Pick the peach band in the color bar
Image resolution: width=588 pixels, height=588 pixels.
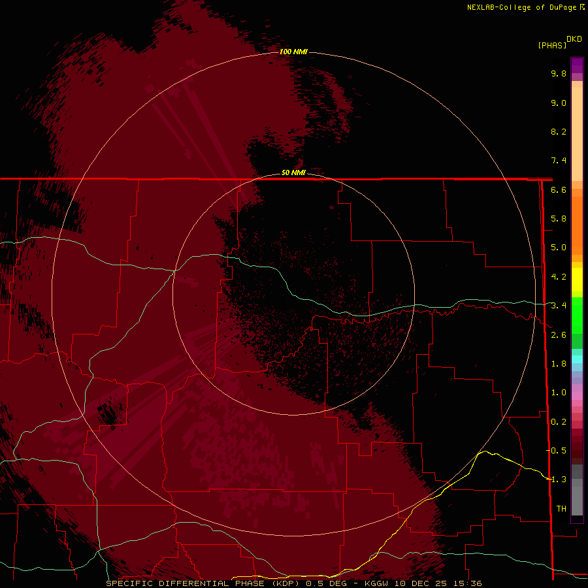click(x=577, y=134)
